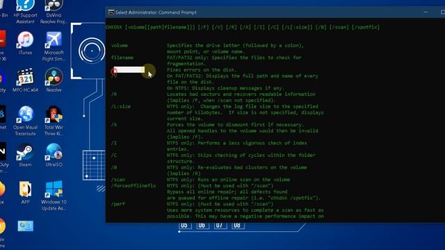The width and height of the screenshot is (445, 250).
Task: Click the CHKDSK syntax line at top
Action: tap(243, 27)
